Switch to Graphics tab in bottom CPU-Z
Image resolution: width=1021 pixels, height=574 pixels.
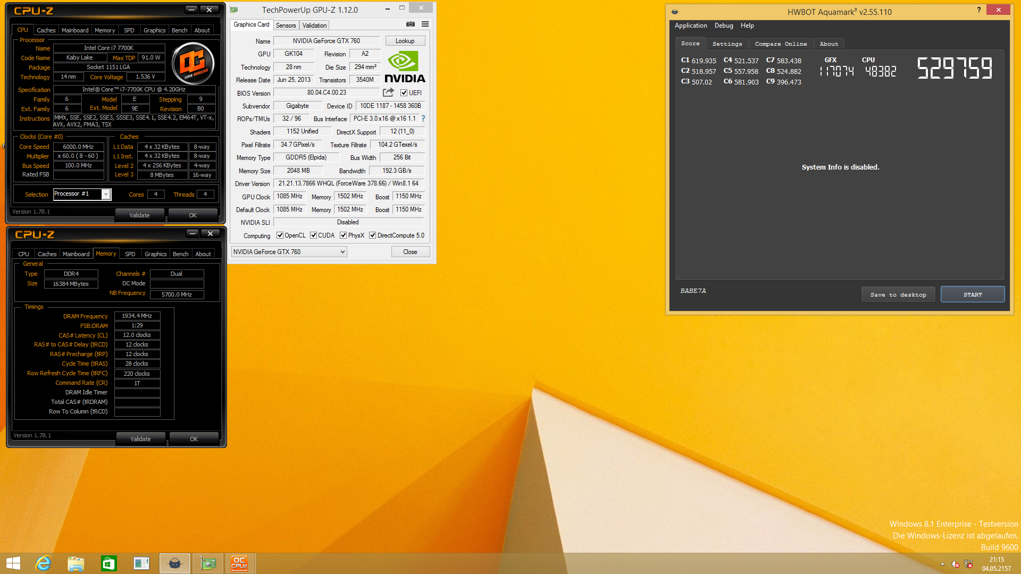pyautogui.click(x=156, y=254)
